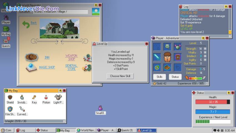The width and height of the screenshot is (236, 133).
Task: Click the Back link in World Navigator
Action: pos(34,23)
